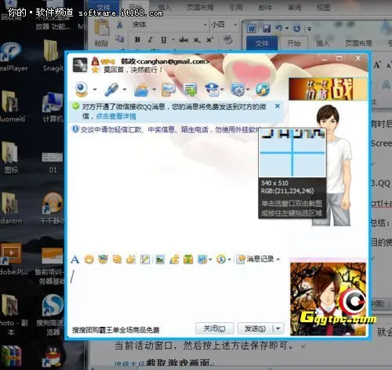Send a file via the folder icon

pos(141,89)
